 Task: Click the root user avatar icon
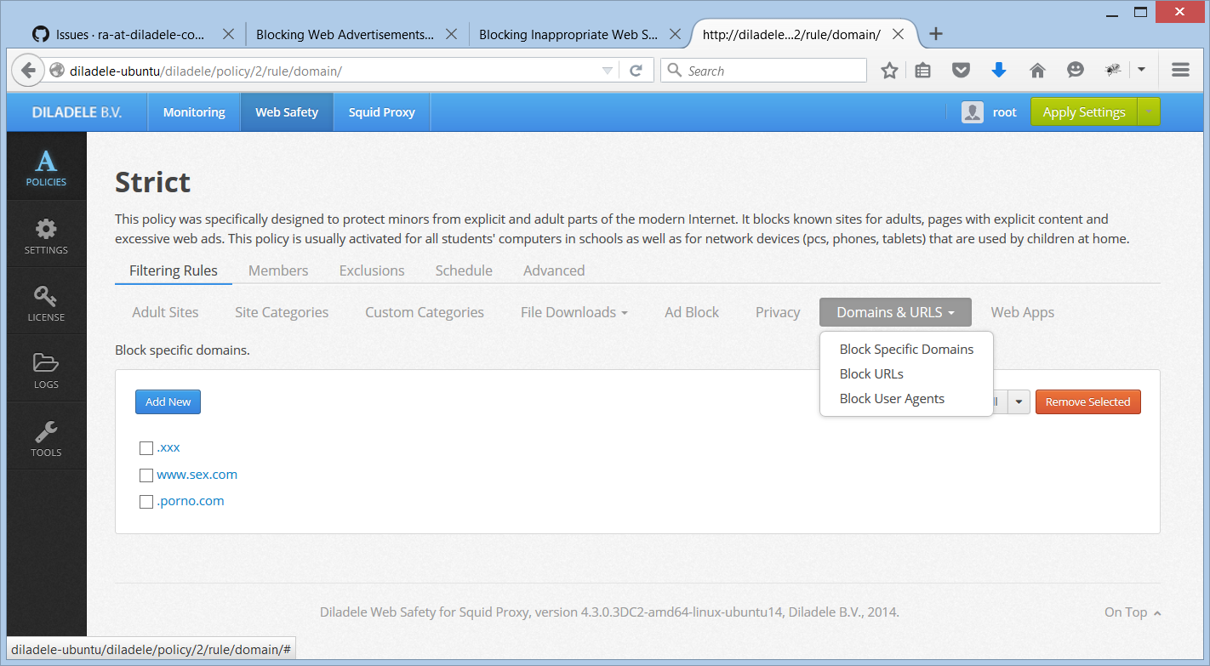(x=973, y=112)
